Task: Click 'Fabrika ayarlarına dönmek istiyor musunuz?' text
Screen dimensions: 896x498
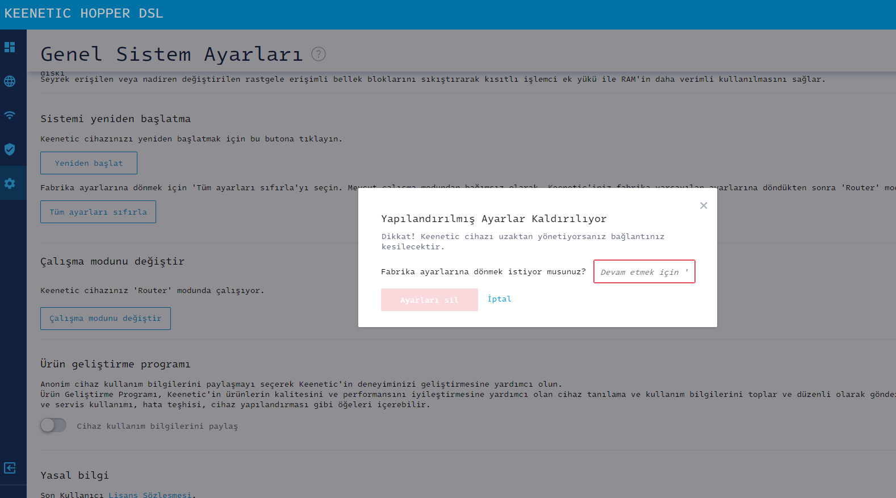Action: pos(483,271)
